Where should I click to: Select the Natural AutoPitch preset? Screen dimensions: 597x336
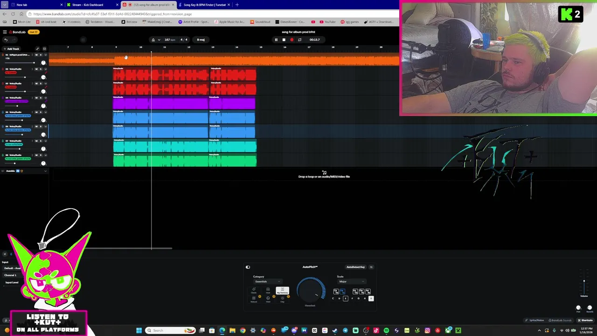click(x=254, y=300)
